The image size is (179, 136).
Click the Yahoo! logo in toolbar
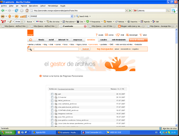3,22
